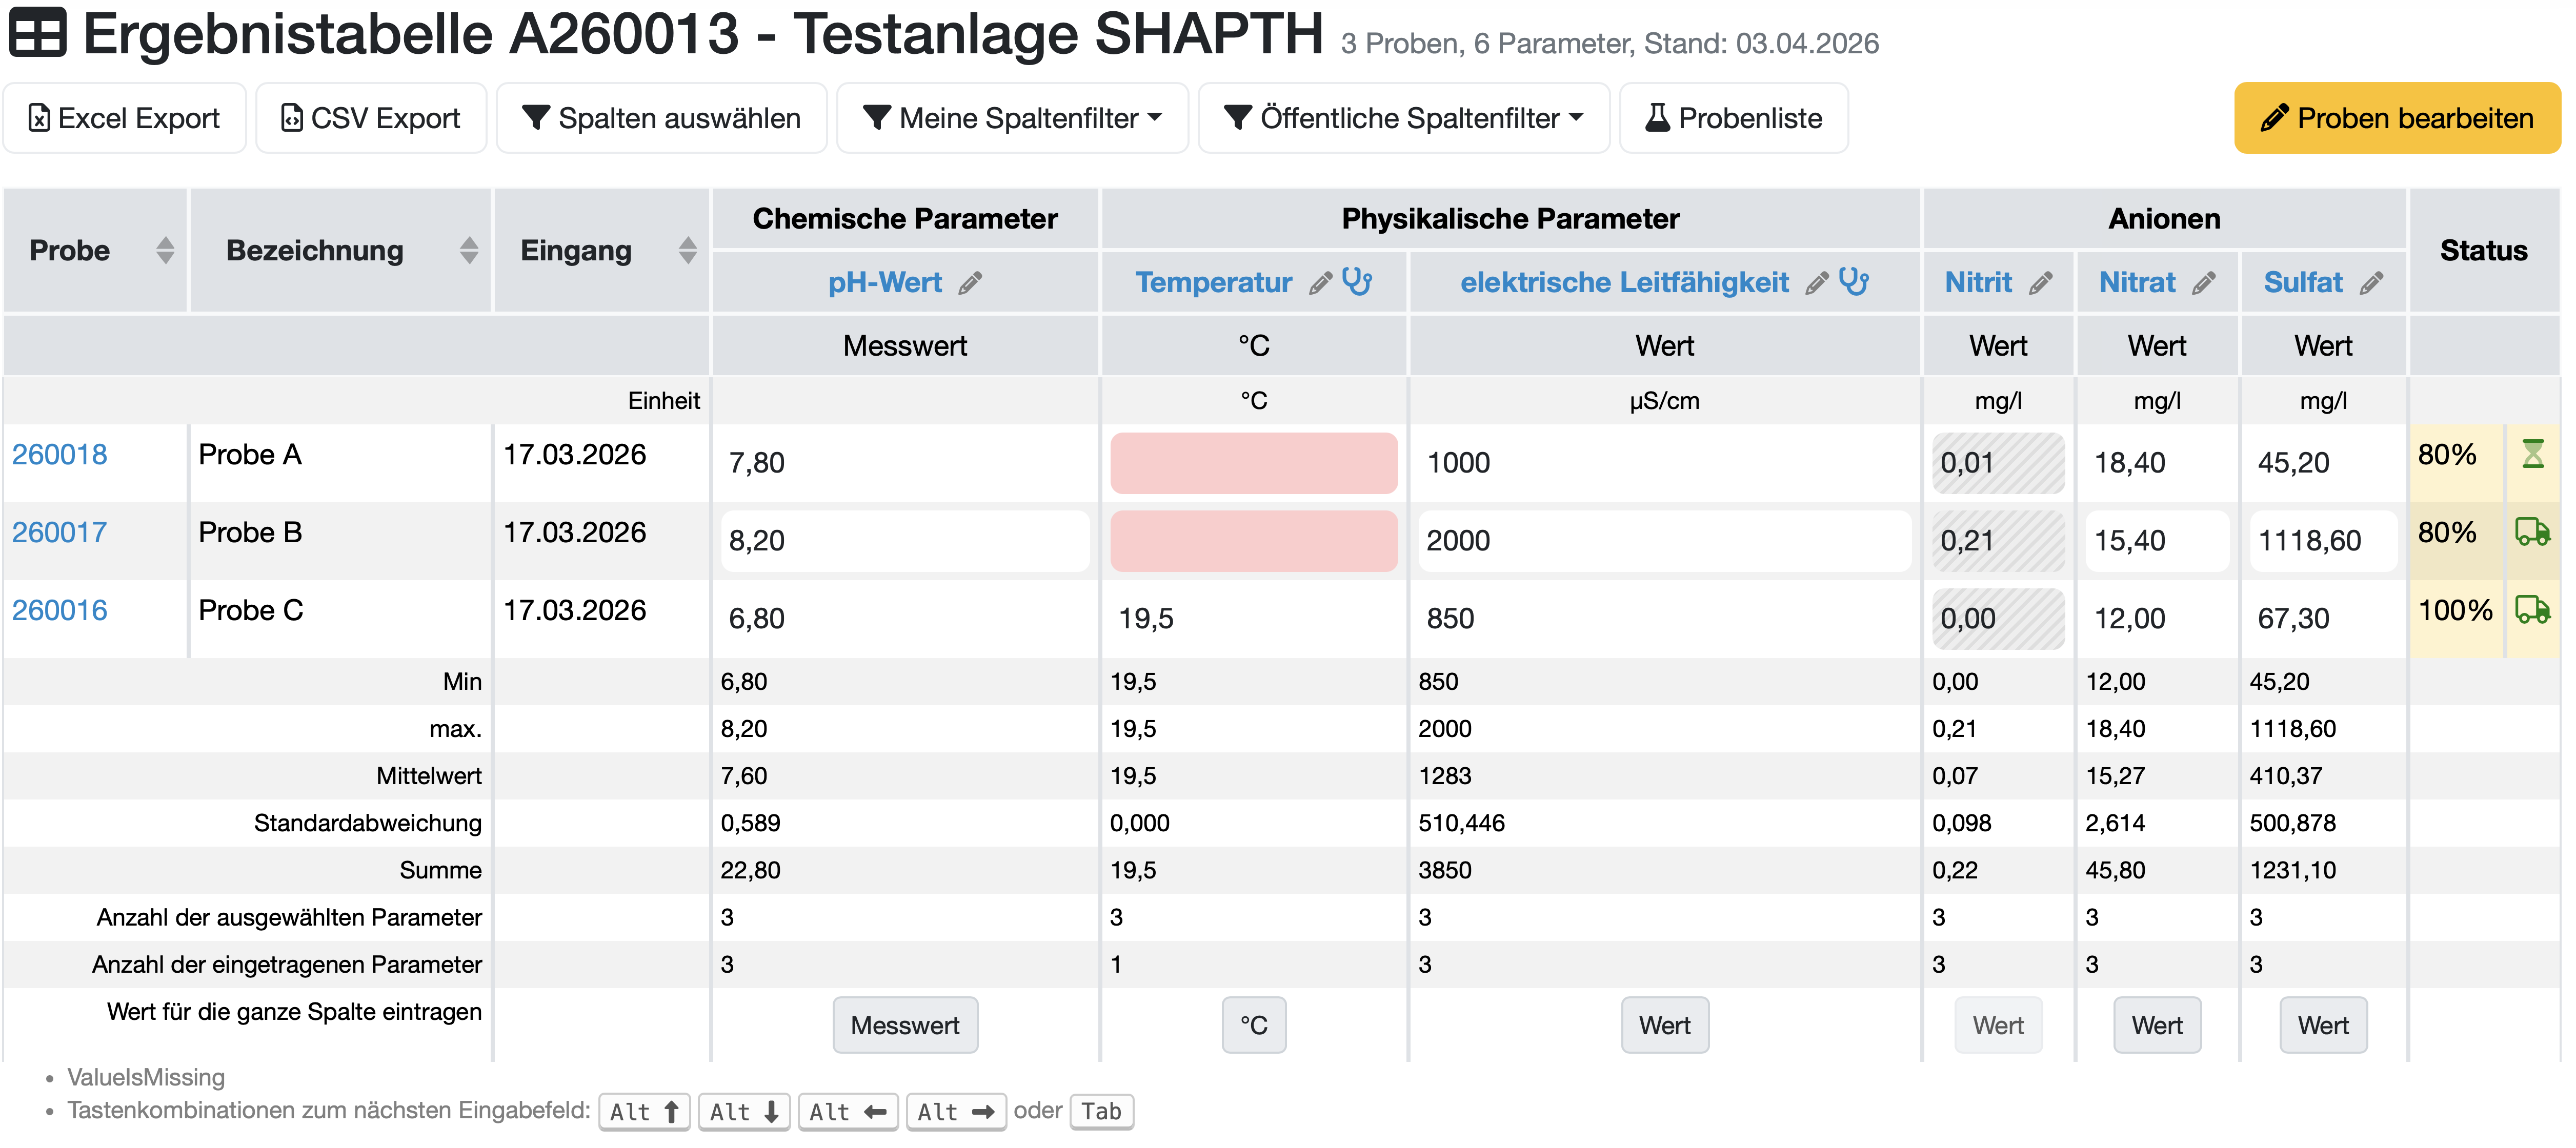Click pencil icon beside Sulfat header

click(2370, 284)
